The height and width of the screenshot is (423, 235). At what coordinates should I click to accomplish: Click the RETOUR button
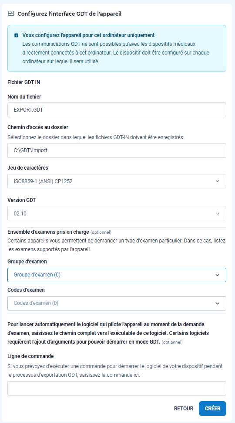click(x=184, y=409)
